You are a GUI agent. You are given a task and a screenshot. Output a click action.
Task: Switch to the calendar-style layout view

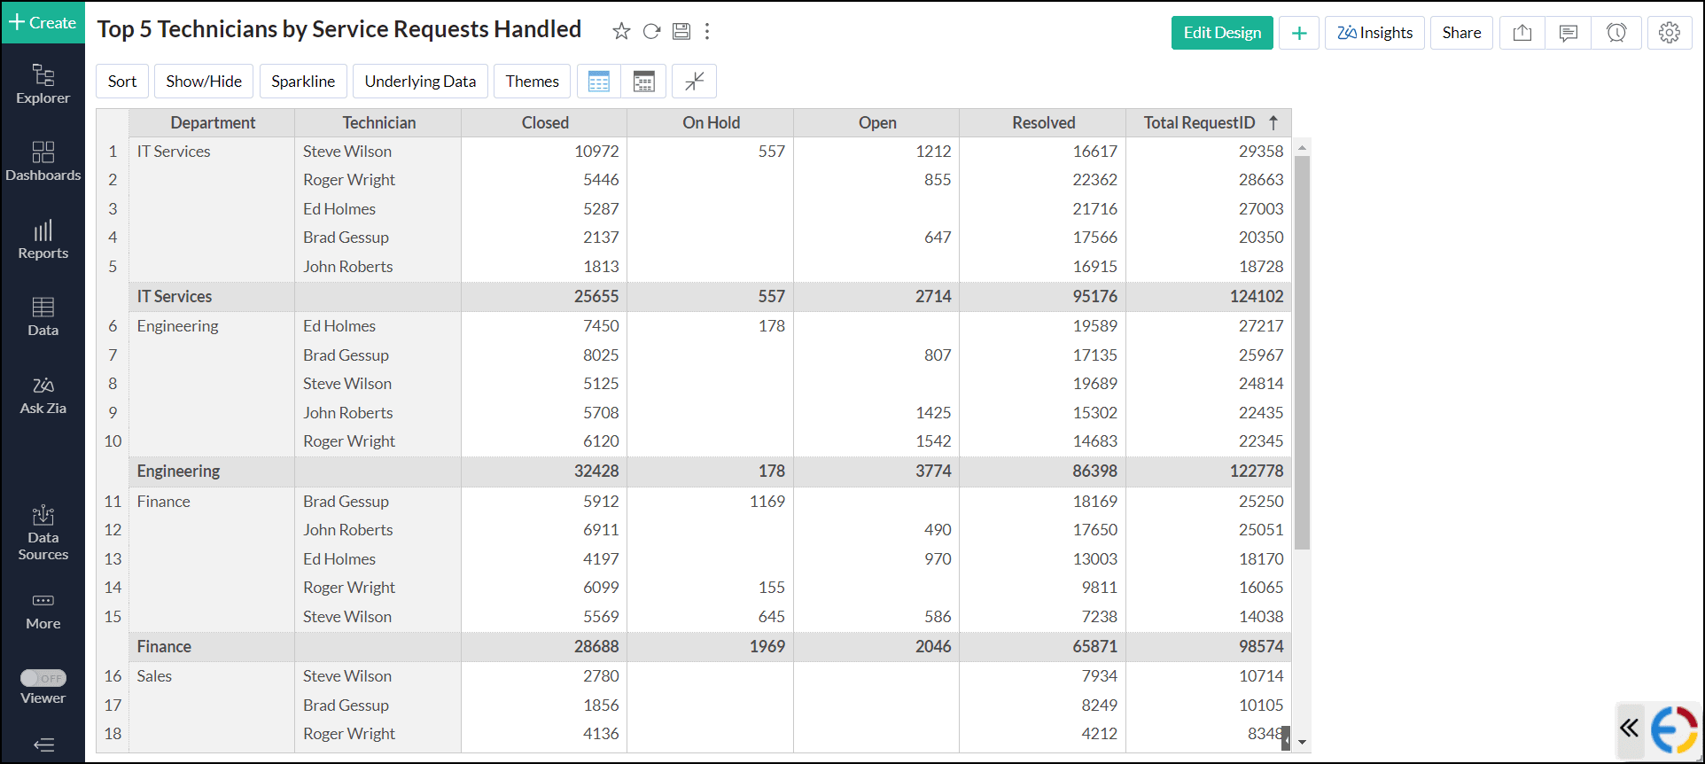point(643,82)
